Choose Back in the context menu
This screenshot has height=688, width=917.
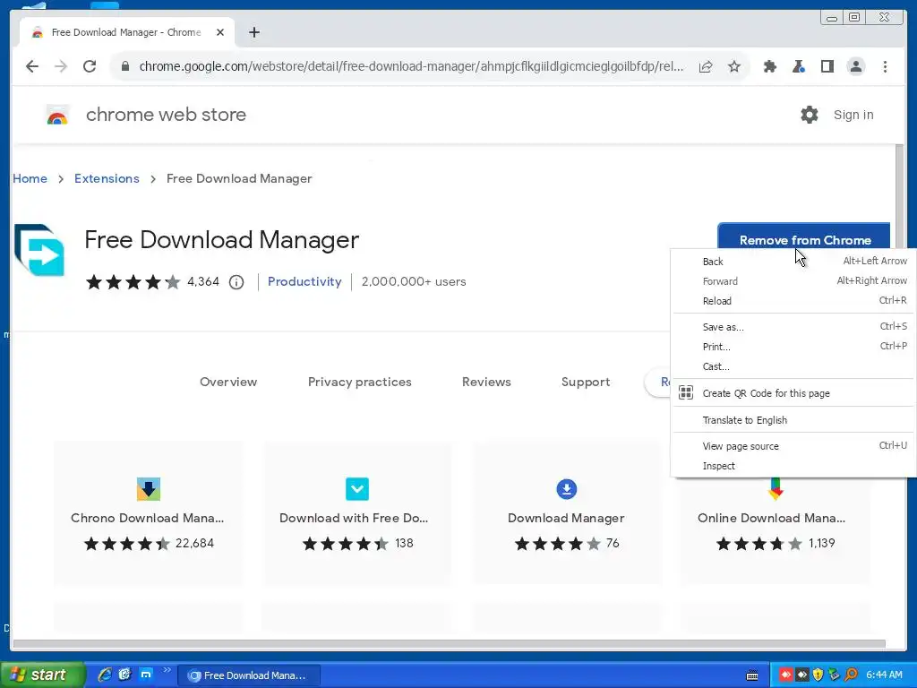[x=793, y=262]
